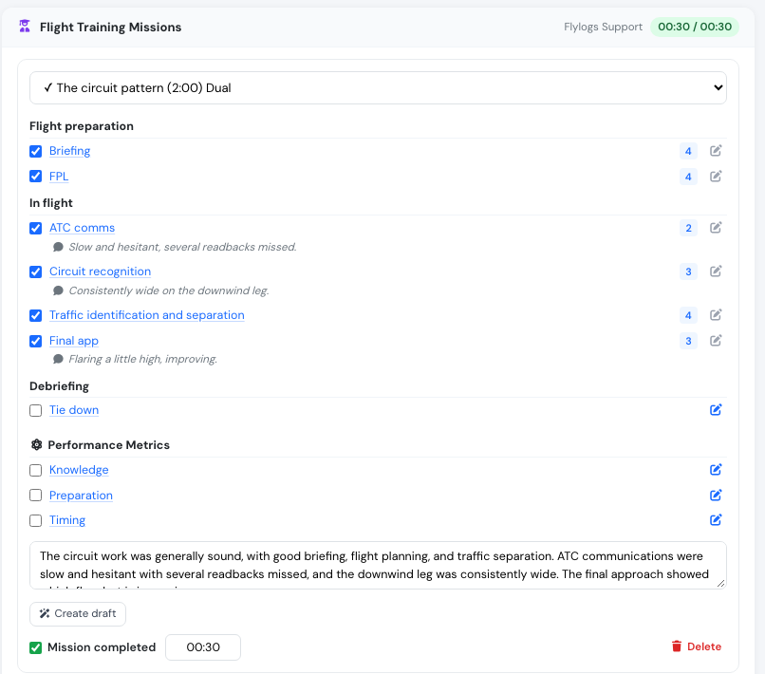Open the Briefing link

pos(70,151)
